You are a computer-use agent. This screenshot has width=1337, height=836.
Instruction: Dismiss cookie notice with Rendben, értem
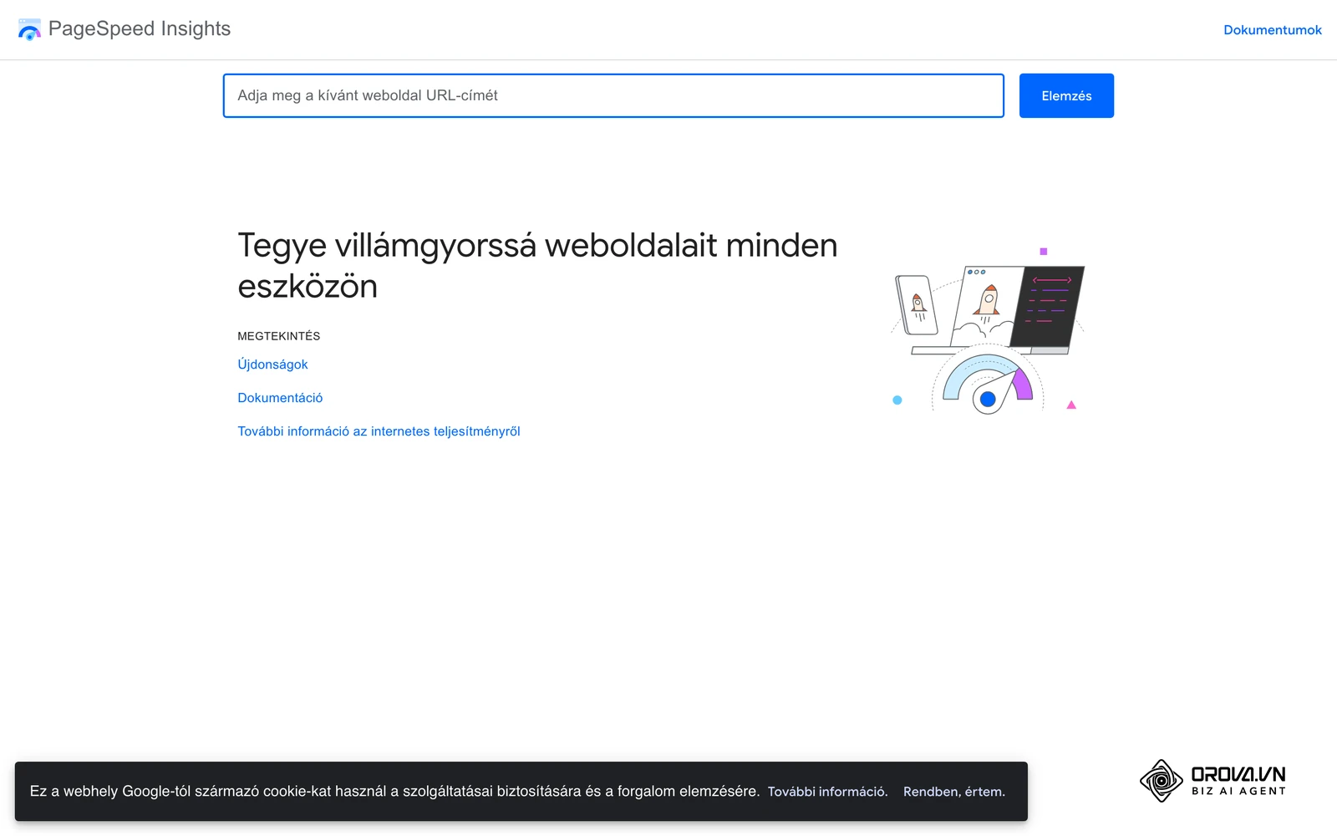953,792
